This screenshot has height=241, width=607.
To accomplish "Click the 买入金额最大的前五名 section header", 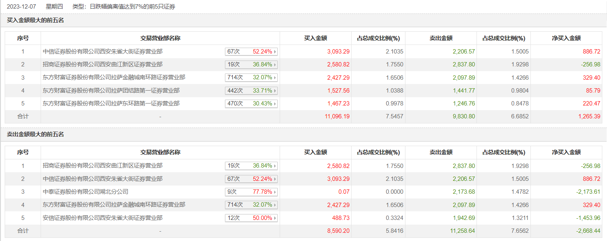I will pos(35,20).
